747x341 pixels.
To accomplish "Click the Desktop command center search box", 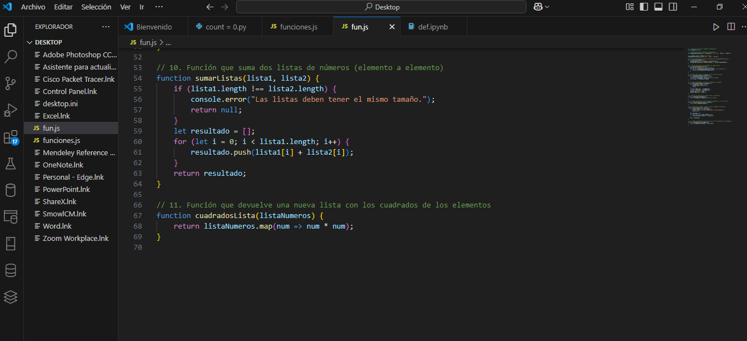I will pyautogui.click(x=381, y=7).
